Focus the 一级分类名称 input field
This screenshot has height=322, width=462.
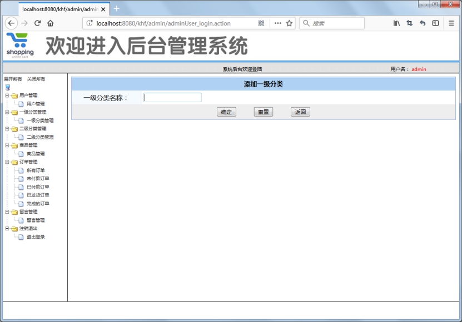click(x=172, y=98)
